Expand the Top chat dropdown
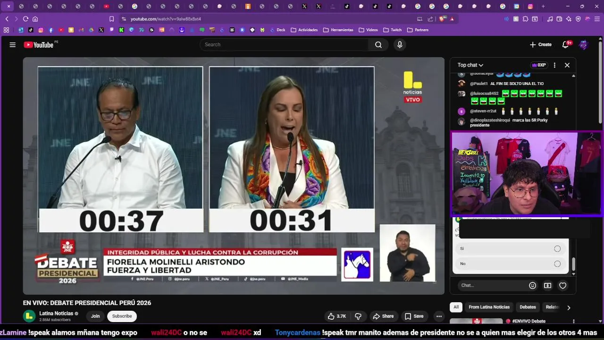The width and height of the screenshot is (604, 340). [x=470, y=65]
